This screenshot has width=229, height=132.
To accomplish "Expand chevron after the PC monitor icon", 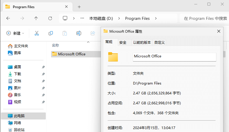I will tap(74, 18).
